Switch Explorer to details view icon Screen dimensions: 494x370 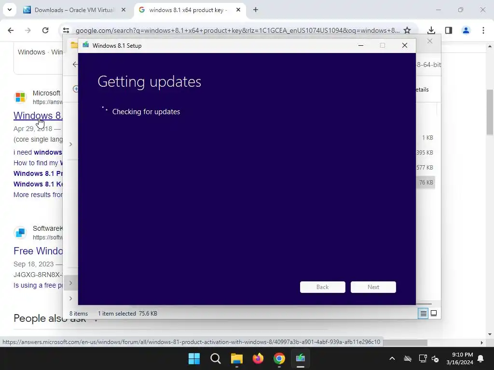click(423, 313)
